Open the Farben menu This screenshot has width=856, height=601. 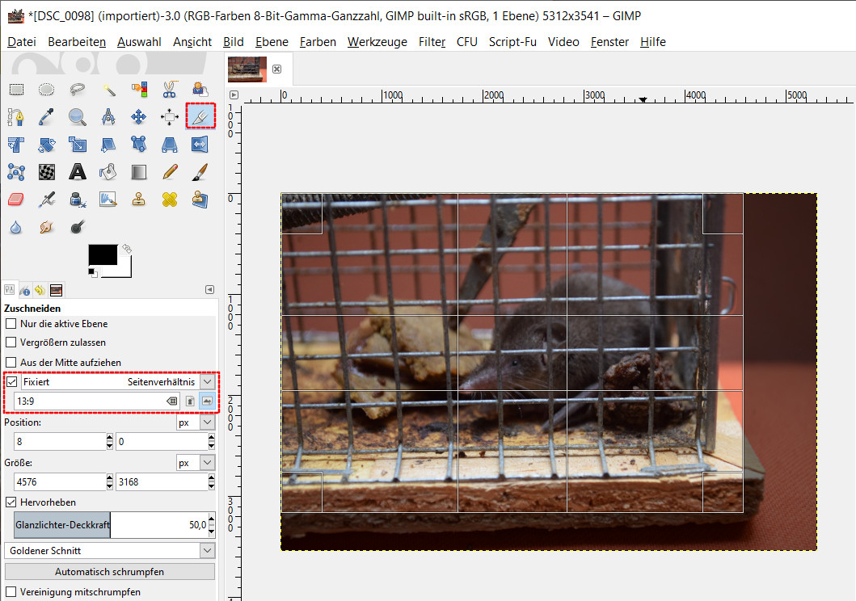pyautogui.click(x=318, y=42)
